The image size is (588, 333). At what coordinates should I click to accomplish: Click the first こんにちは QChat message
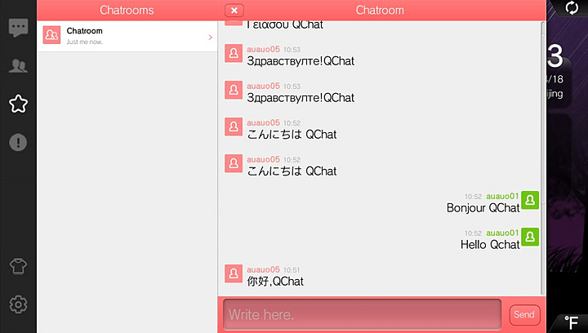point(292,135)
